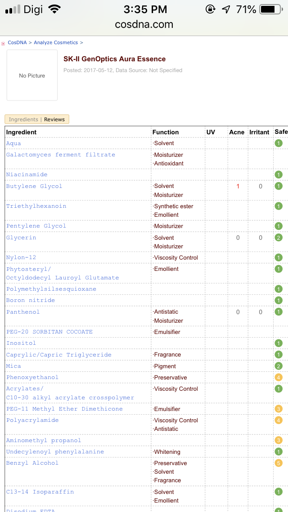Open PEG-20 SORBITAN COCOATE ingredient link
288x512 pixels.
tap(49, 332)
